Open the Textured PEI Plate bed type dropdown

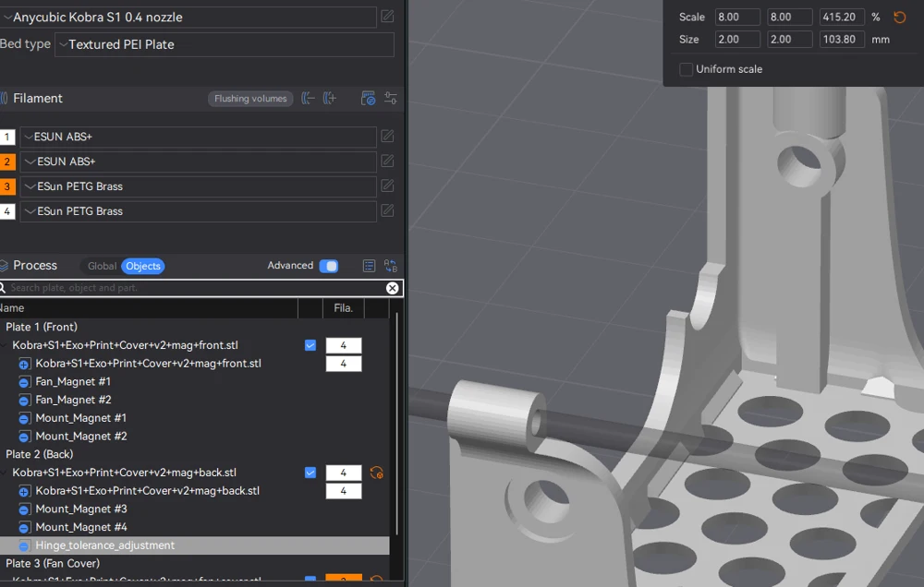[224, 44]
